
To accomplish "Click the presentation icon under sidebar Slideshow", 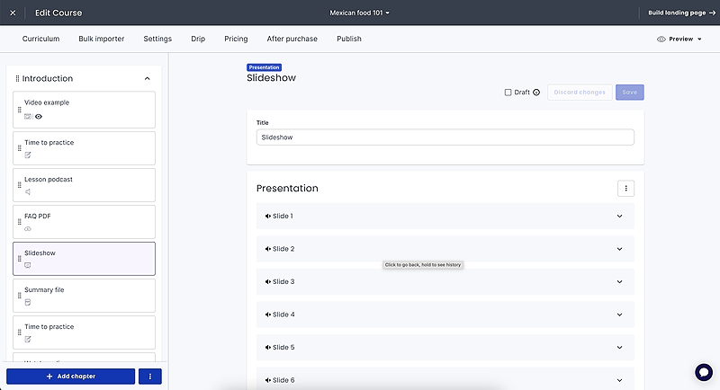I will point(28,265).
